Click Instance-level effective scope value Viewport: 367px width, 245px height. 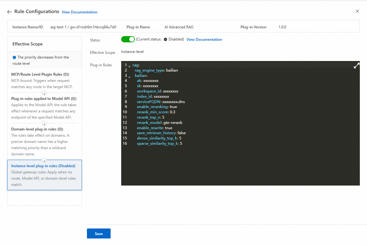132,52
